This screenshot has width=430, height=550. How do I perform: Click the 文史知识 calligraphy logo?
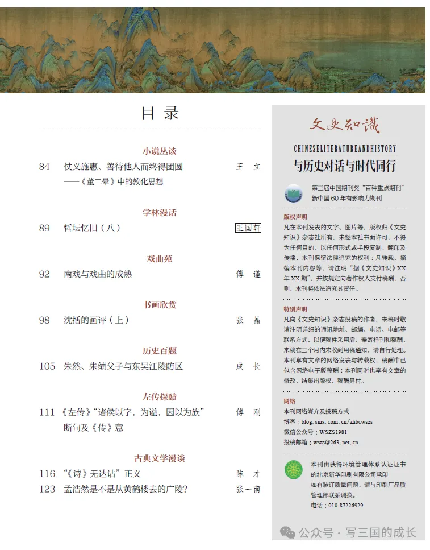coord(344,125)
